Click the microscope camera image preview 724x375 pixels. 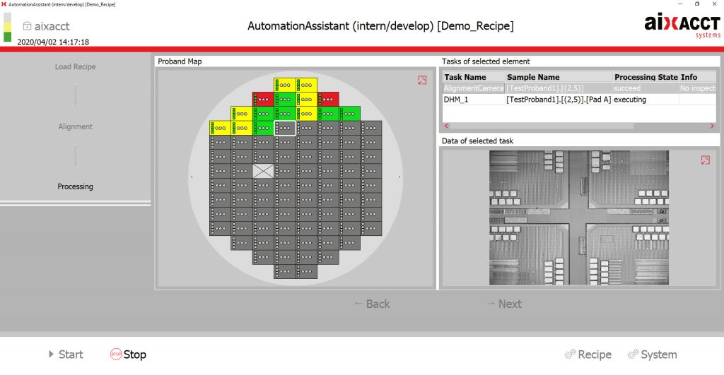pos(579,217)
